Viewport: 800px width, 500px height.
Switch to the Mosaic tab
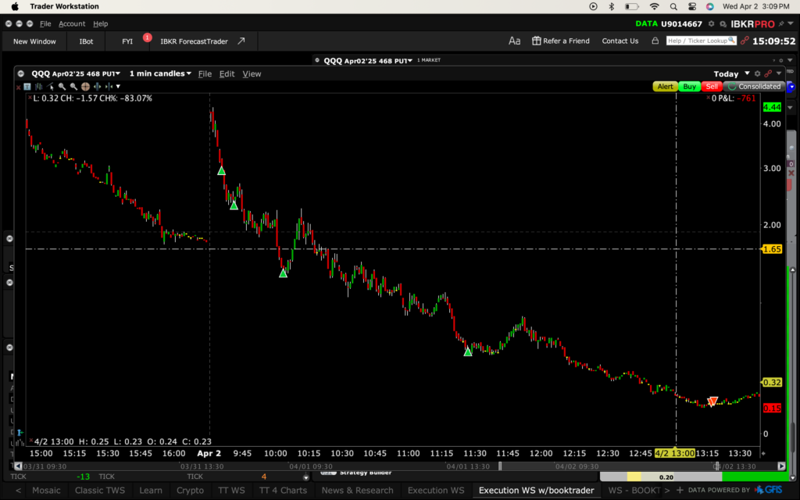(46, 491)
